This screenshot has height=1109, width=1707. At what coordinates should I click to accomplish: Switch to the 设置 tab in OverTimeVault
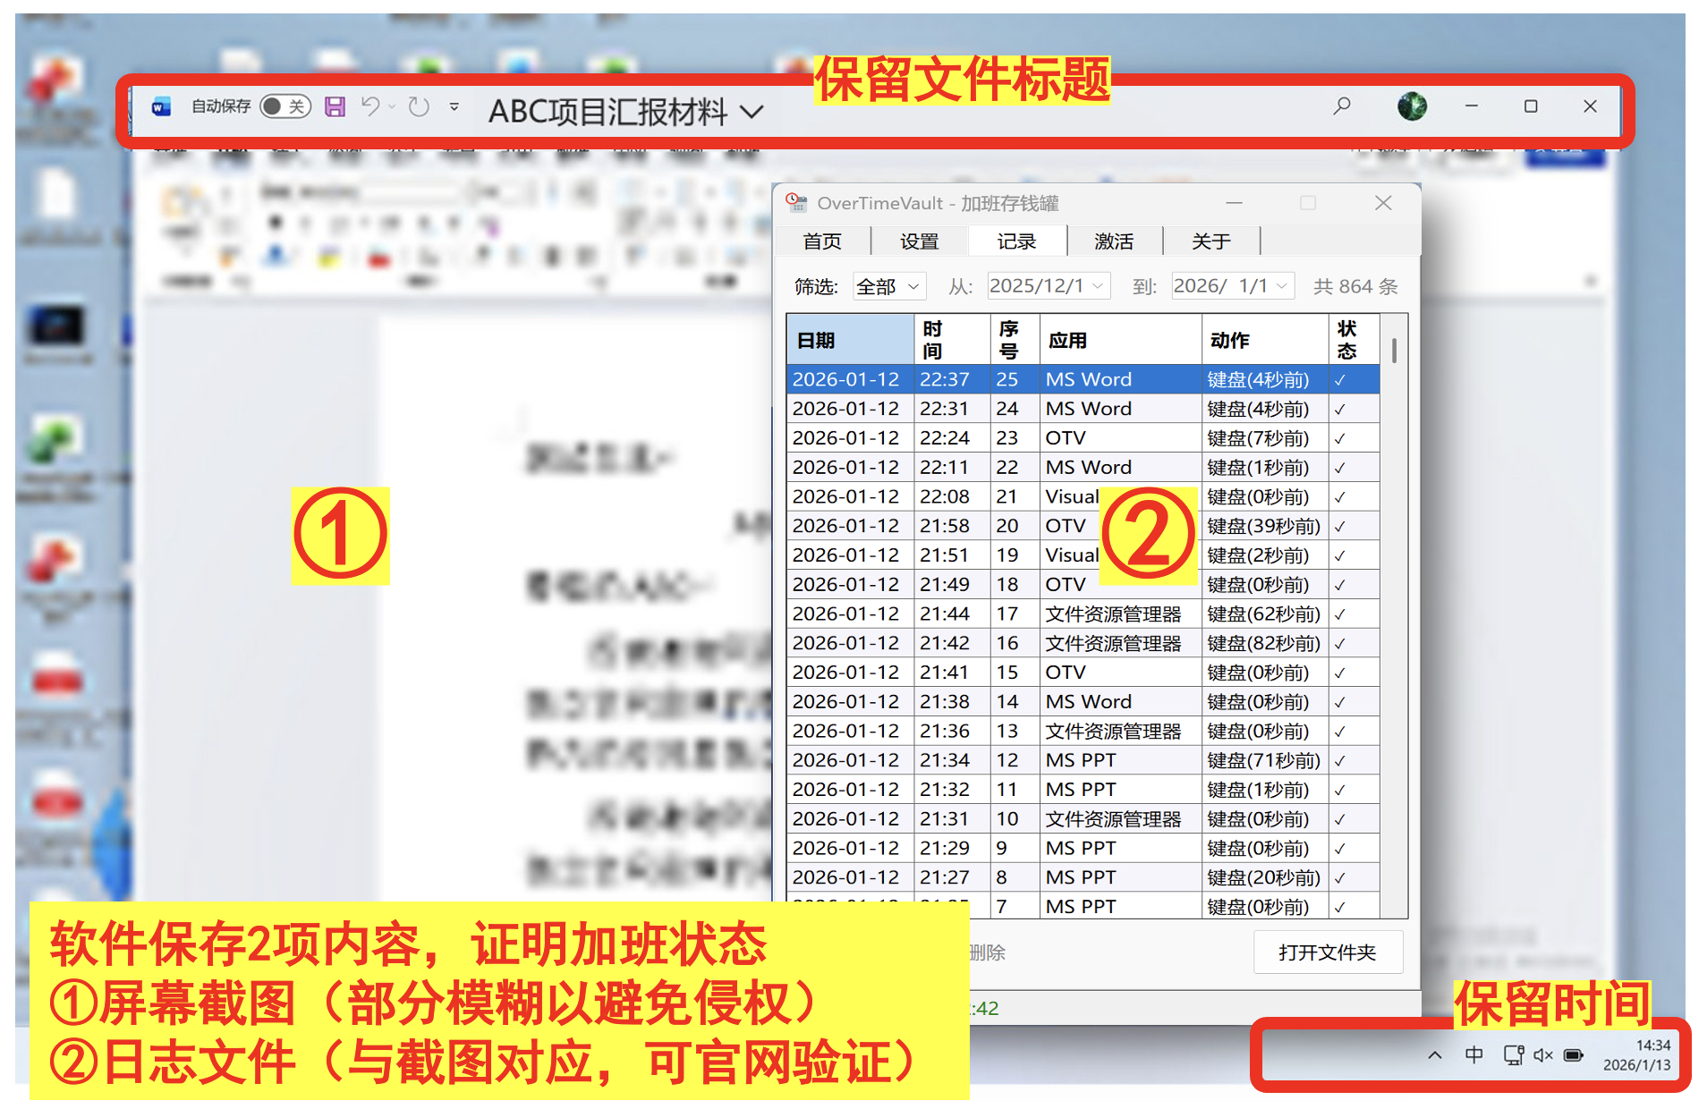pyautogui.click(x=919, y=241)
